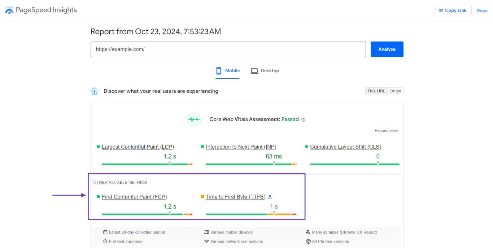Select the Mobile tab
Image resolution: width=493 pixels, height=248 pixels.
[228, 70]
